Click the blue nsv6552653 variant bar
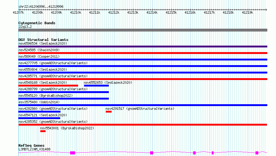Image resolution: width=276 pixels, height=156 pixels. click(x=96, y=86)
